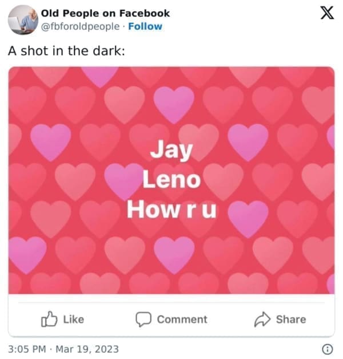Image resolution: width=343 pixels, height=359 pixels.
Task: Click the "A shot in the dark:" tweet text
Action: pos(66,50)
